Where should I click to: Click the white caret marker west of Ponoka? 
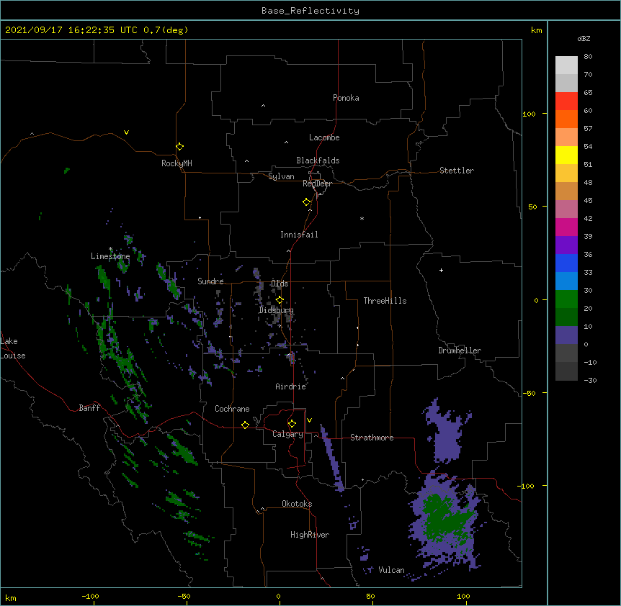pos(264,106)
